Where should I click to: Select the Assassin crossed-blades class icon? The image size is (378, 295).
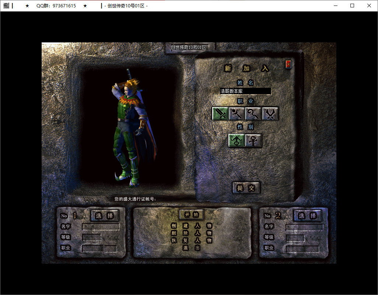270,114
